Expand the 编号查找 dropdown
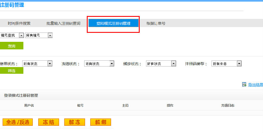The image size is (263, 133). tap(12, 35)
